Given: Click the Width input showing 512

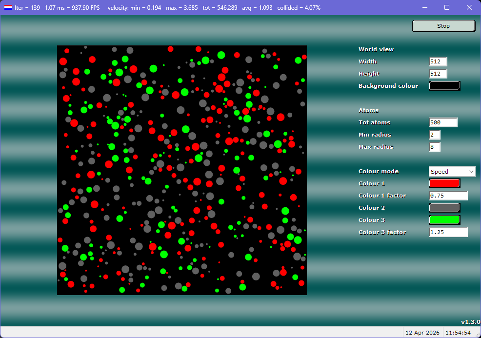Looking at the screenshot, I should tap(438, 61).
